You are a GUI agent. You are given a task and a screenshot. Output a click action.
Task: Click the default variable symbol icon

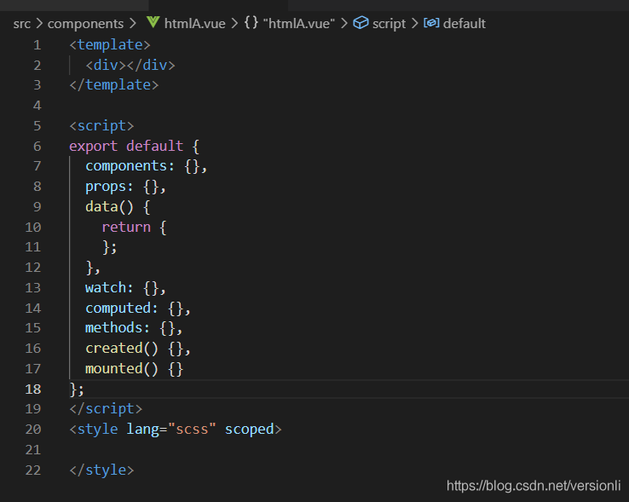(431, 23)
